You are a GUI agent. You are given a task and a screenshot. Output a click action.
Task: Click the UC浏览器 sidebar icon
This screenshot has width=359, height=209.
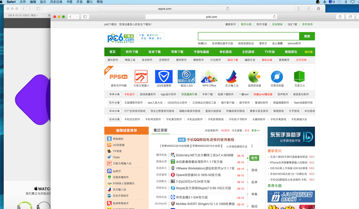tap(109, 145)
